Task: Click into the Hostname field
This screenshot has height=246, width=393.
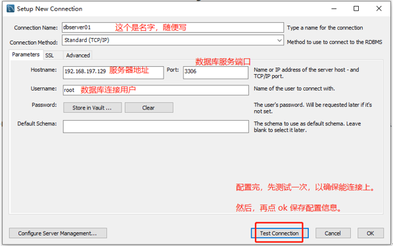Action: (x=114, y=73)
